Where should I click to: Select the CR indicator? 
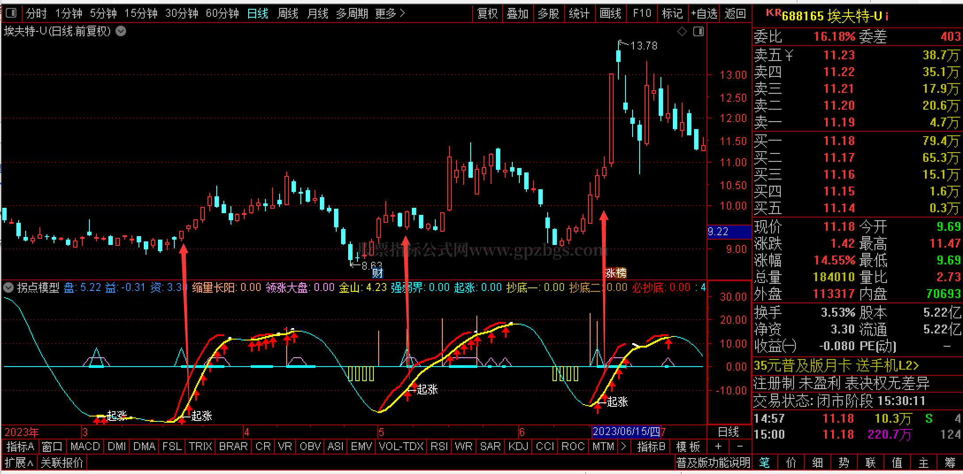point(263,447)
